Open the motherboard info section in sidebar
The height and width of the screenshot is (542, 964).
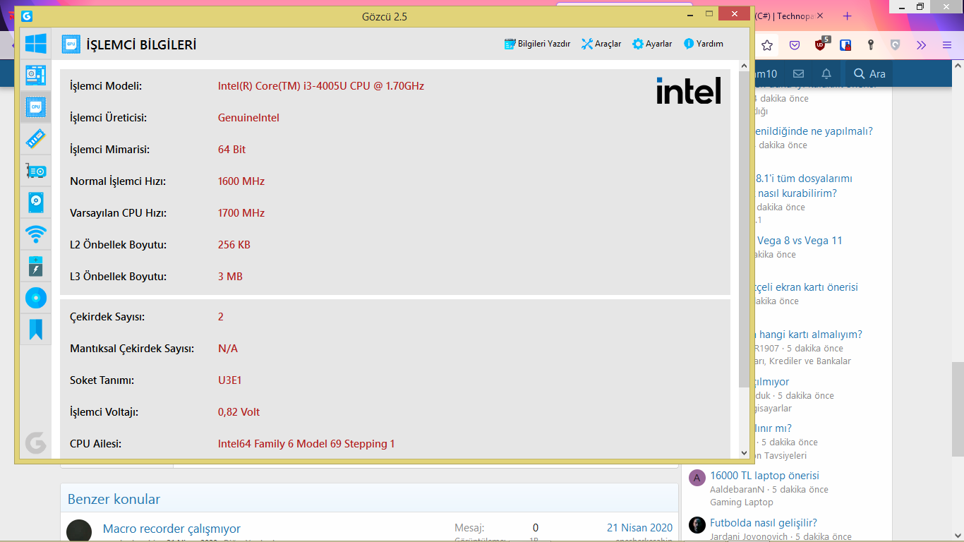(x=35, y=75)
